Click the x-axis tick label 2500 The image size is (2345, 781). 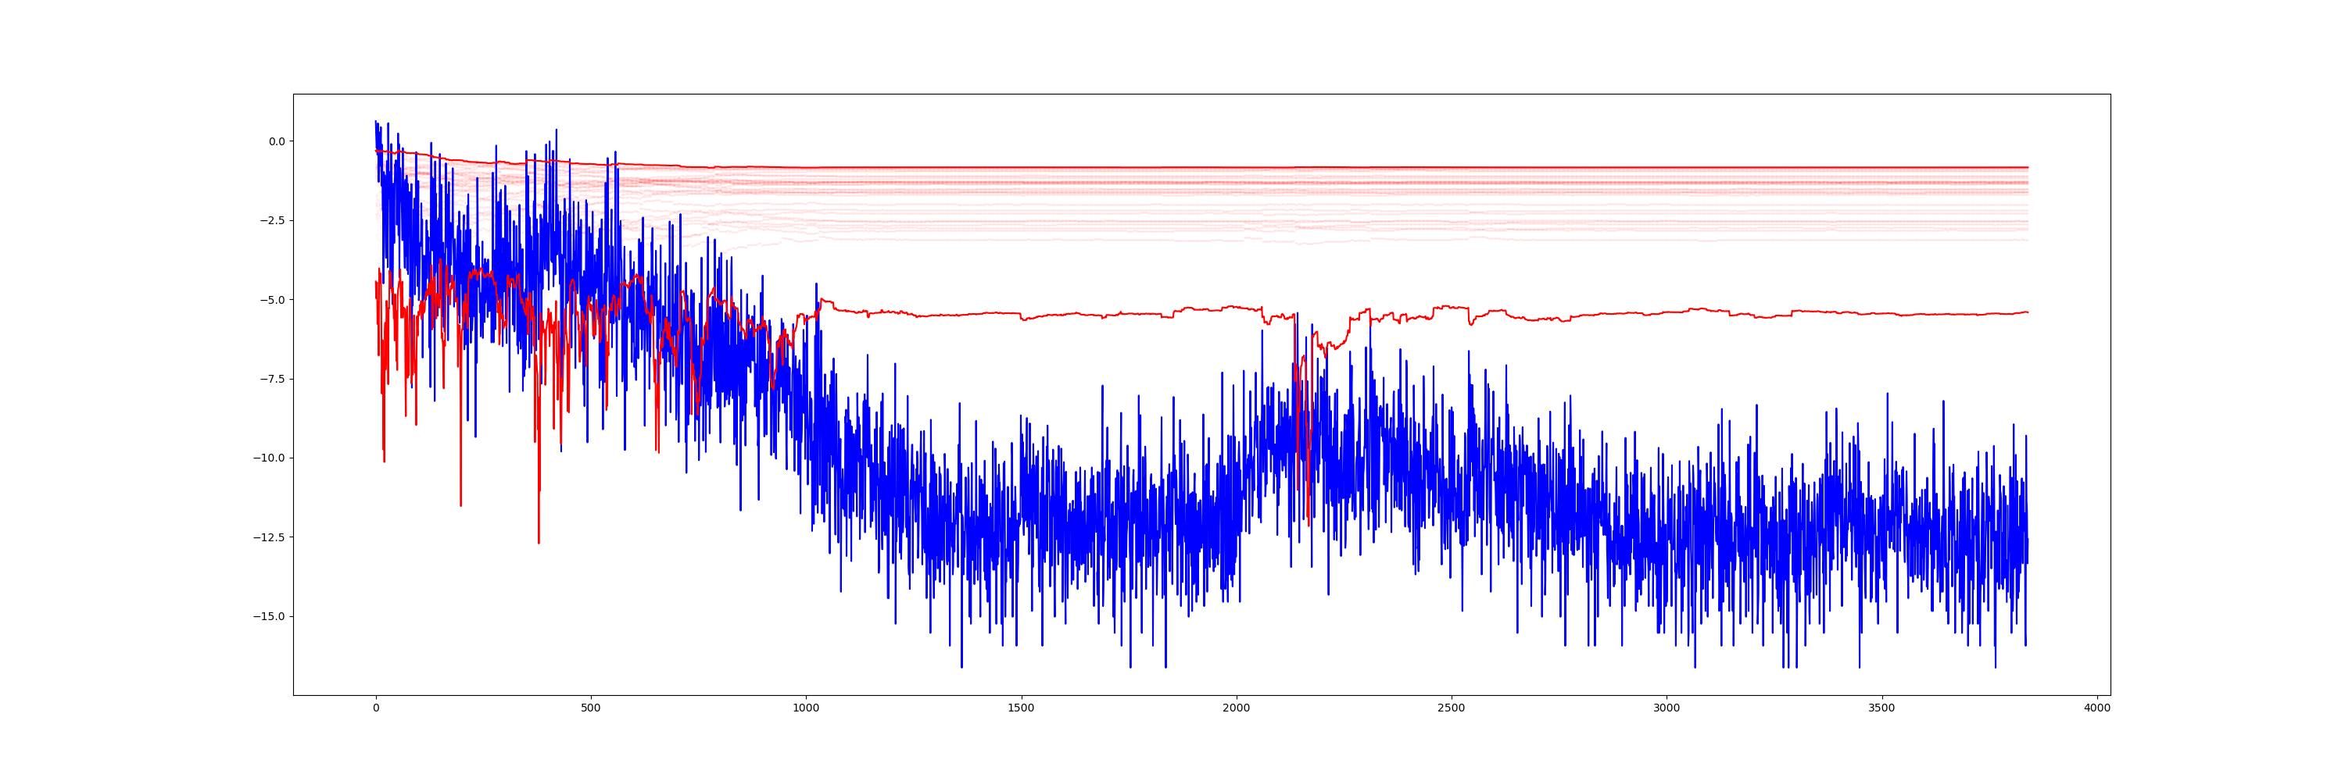[x=1451, y=708]
